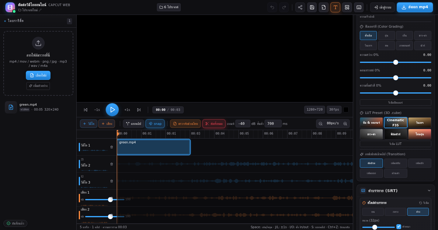Zoom in the timeline with magnifier plus

345,124
